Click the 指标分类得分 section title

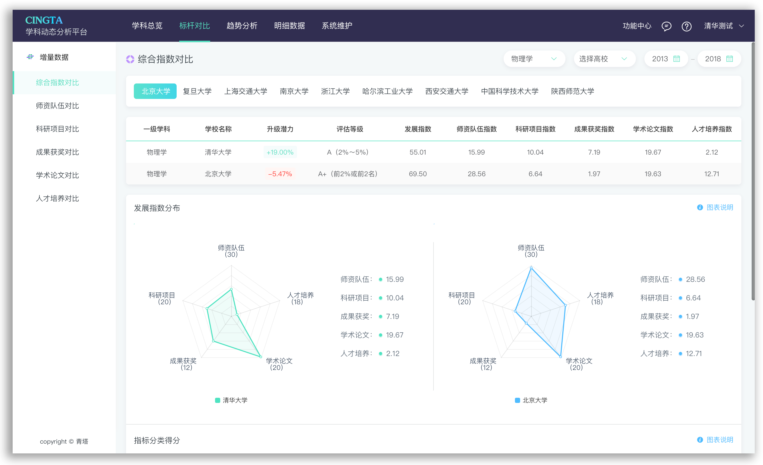coord(157,440)
